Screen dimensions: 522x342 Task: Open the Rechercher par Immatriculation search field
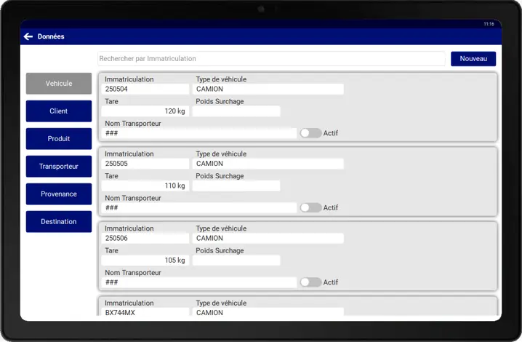point(271,59)
